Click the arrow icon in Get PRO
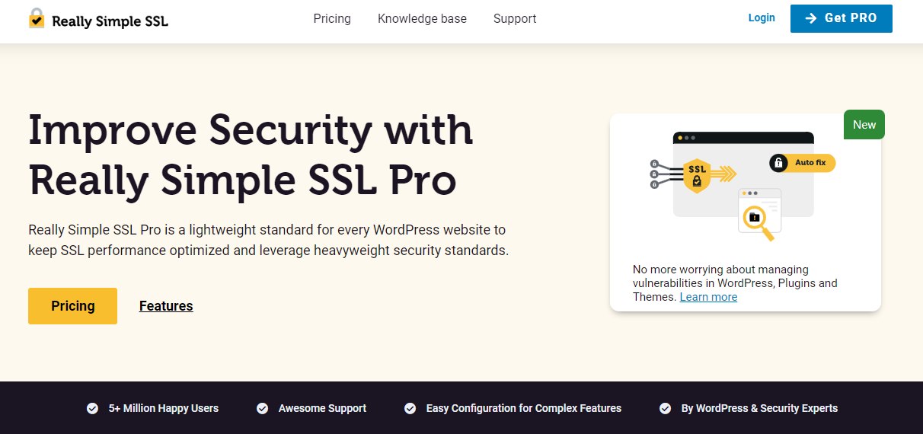 pos(811,18)
